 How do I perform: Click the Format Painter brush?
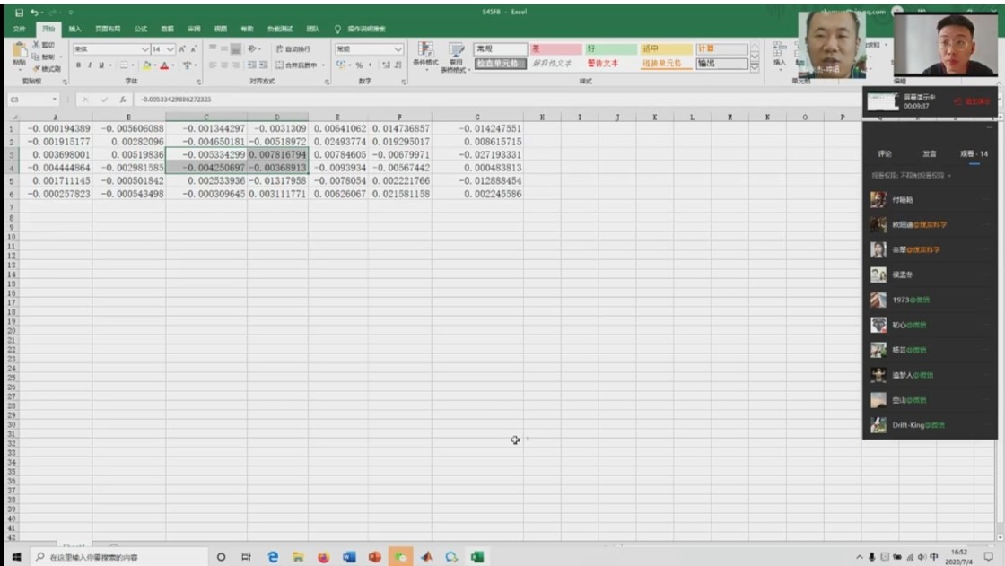tap(37, 68)
